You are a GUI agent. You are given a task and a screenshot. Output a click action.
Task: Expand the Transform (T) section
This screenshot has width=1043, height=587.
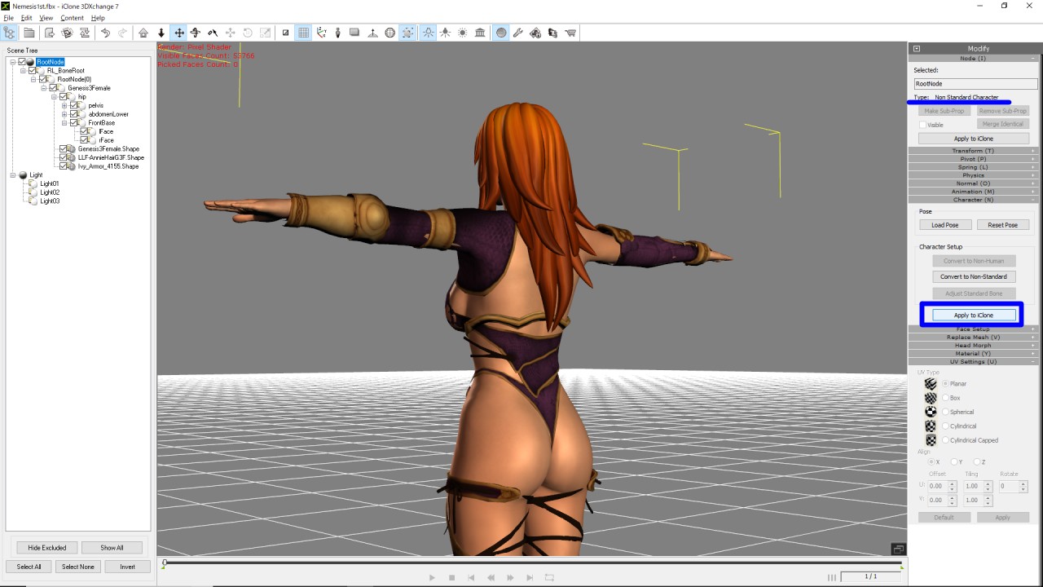[974, 151]
